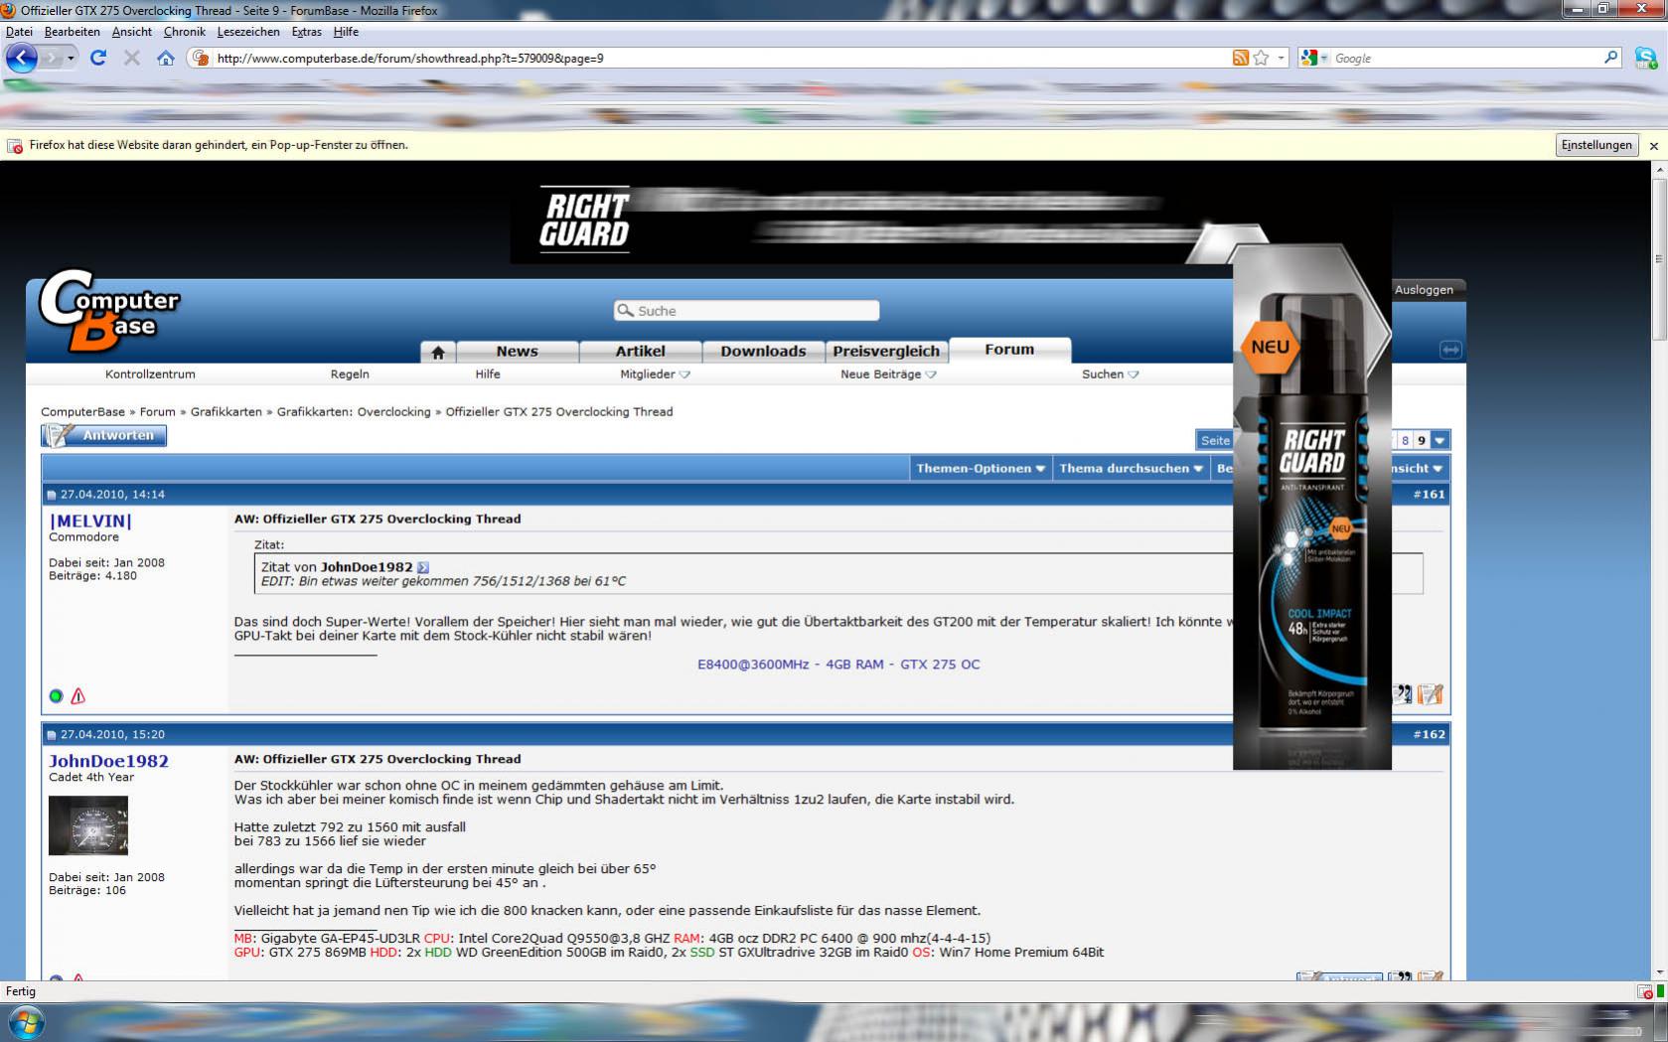The image size is (1668, 1042).
Task: Open the search engine selector dropdown
Action: tap(1323, 58)
